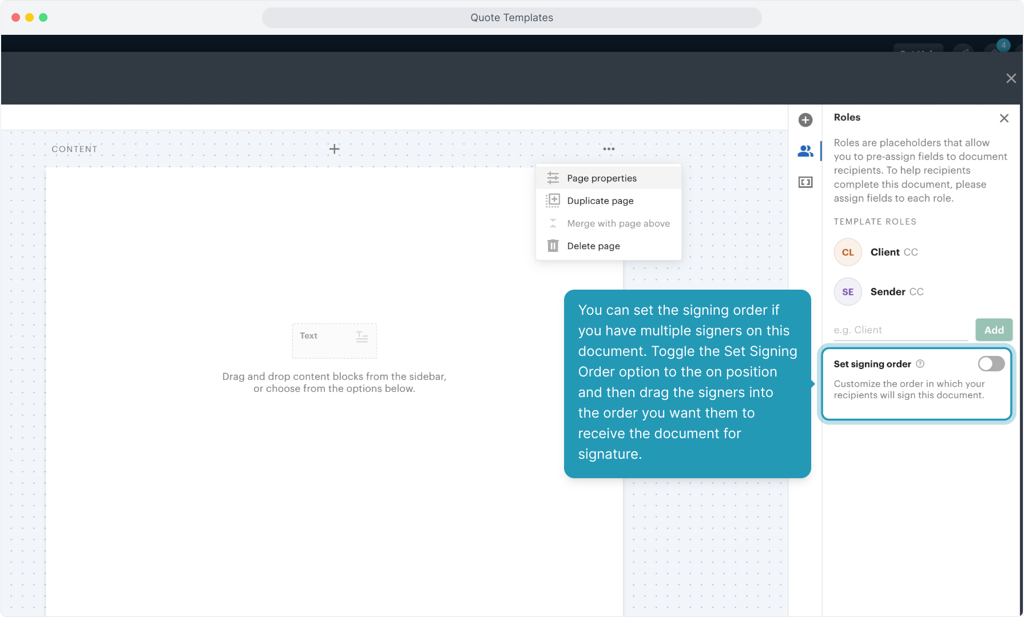Click the SE avatar for Sender role
The width and height of the screenshot is (1024, 617).
pos(848,292)
